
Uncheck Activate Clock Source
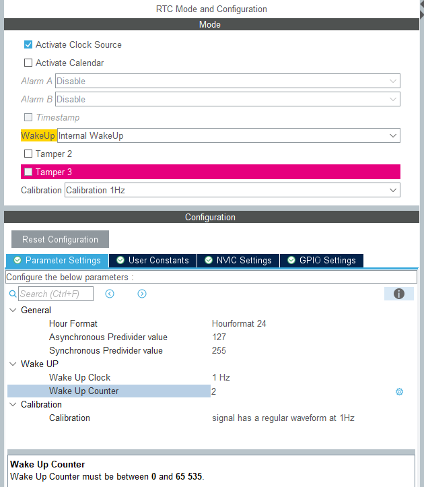pos(28,45)
